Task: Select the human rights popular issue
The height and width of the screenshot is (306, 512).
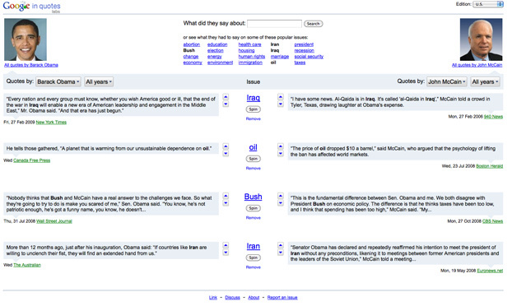Action: click(x=251, y=57)
